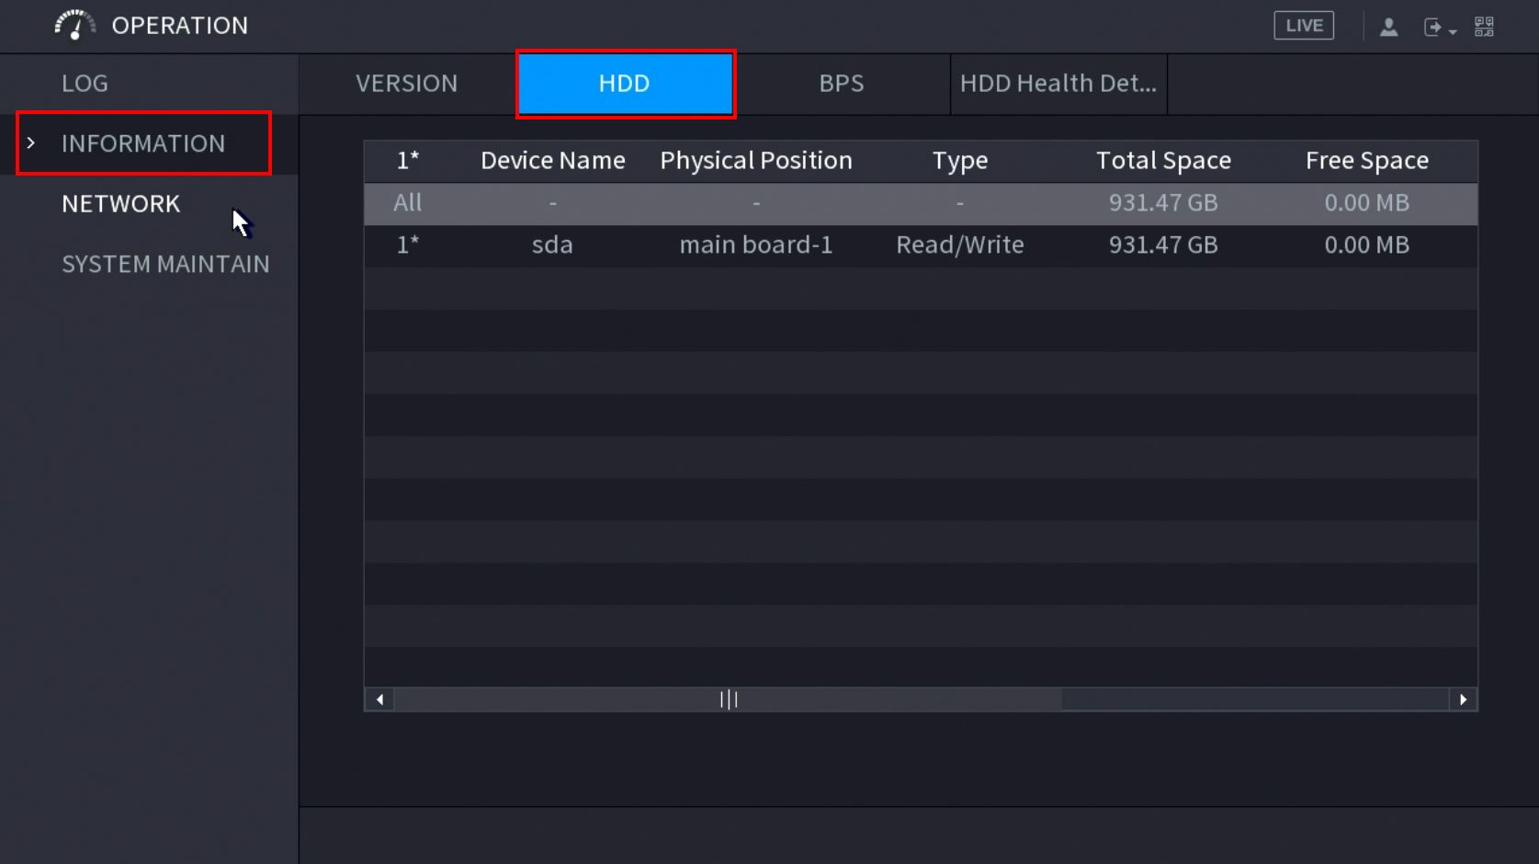Viewport: 1539px width, 864px height.
Task: Open SYSTEM MAINTAIN section
Action: point(165,265)
